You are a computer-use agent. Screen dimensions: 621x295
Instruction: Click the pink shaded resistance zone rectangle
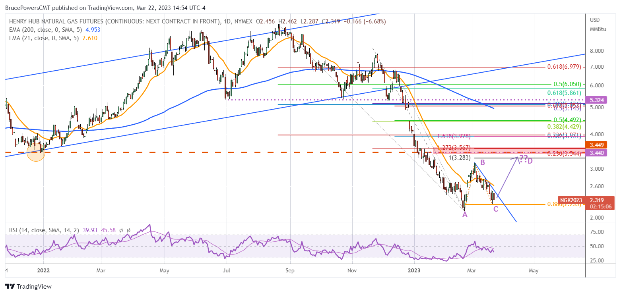[x=509, y=150]
